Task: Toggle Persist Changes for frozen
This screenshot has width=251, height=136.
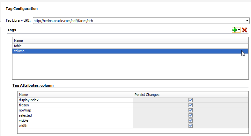Action: click(x=190, y=105)
